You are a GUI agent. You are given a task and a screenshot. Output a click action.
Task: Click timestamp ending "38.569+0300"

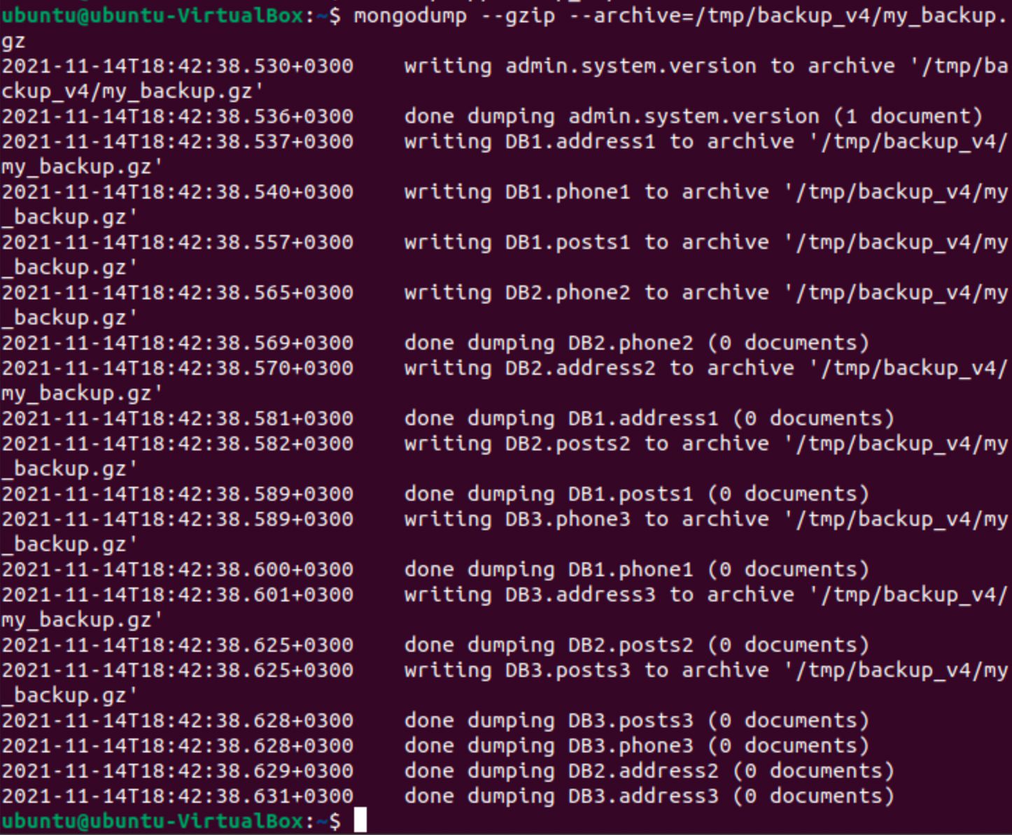point(178,343)
